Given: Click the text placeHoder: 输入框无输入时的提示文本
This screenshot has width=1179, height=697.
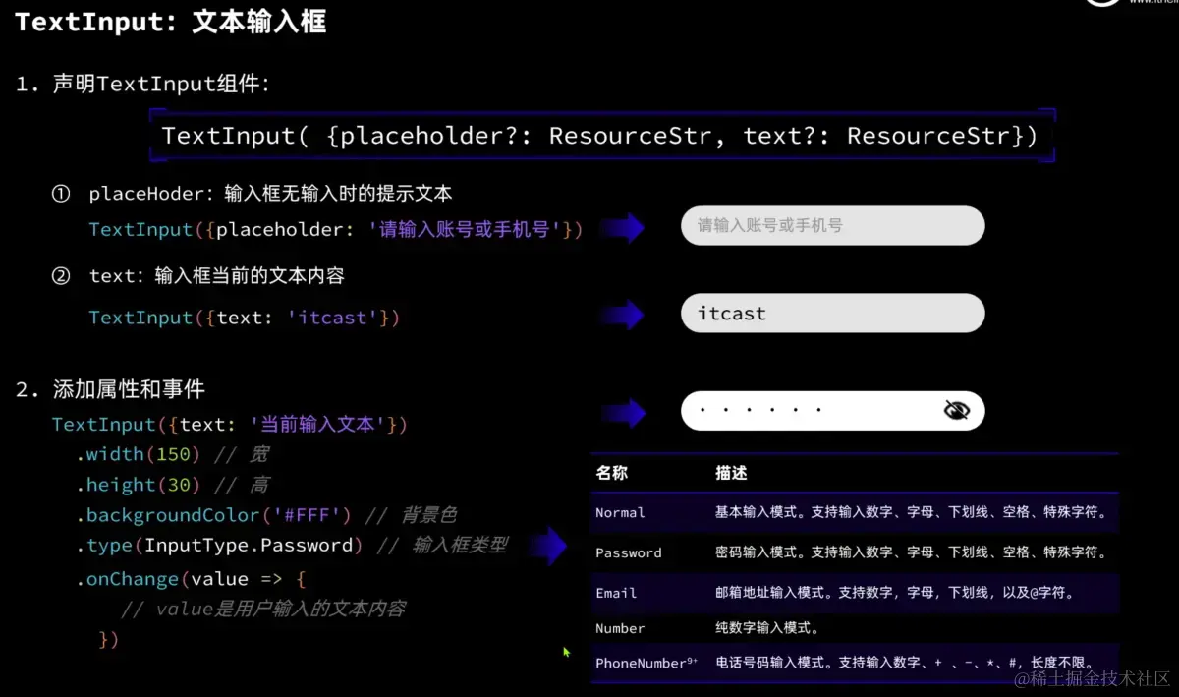Looking at the screenshot, I should [270, 194].
